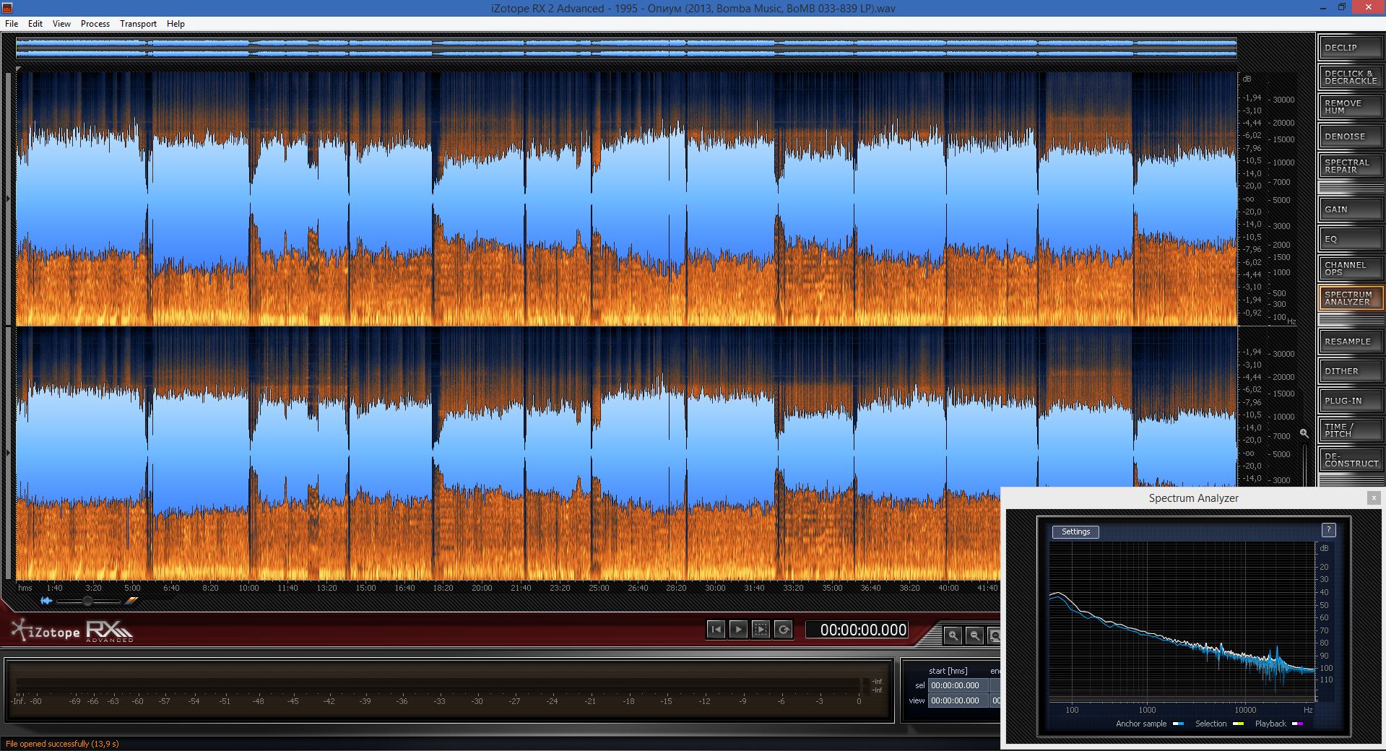The height and width of the screenshot is (751, 1386).
Task: Rewind to the start of the file
Action: tap(716, 630)
